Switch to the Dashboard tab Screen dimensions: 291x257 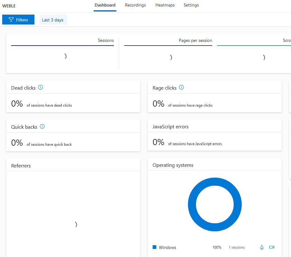[105, 5]
